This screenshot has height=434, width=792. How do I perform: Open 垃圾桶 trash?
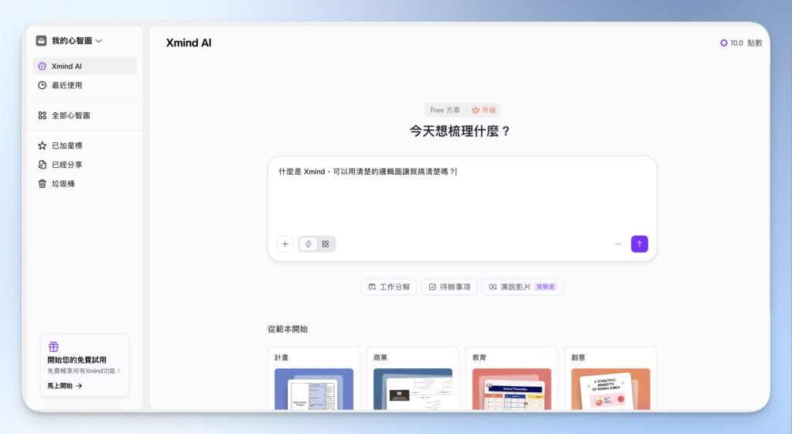pyautogui.click(x=84, y=184)
